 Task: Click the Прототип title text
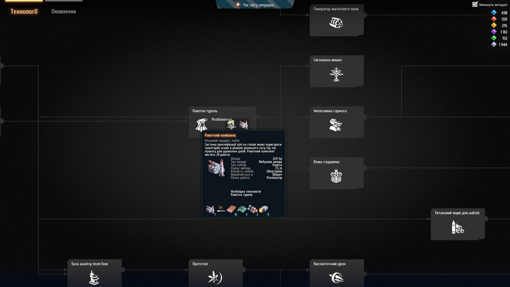point(200,264)
